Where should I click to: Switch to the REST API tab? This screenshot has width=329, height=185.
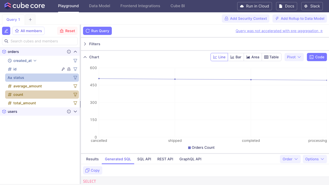tap(165, 159)
